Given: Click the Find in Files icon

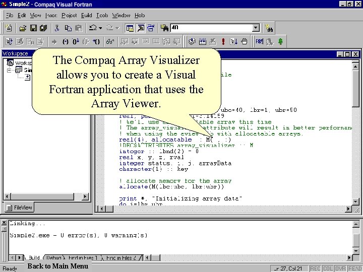Looking at the screenshot, I should coord(164,28).
